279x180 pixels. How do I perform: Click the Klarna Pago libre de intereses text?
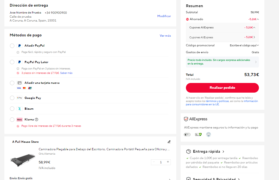(x=51, y=126)
